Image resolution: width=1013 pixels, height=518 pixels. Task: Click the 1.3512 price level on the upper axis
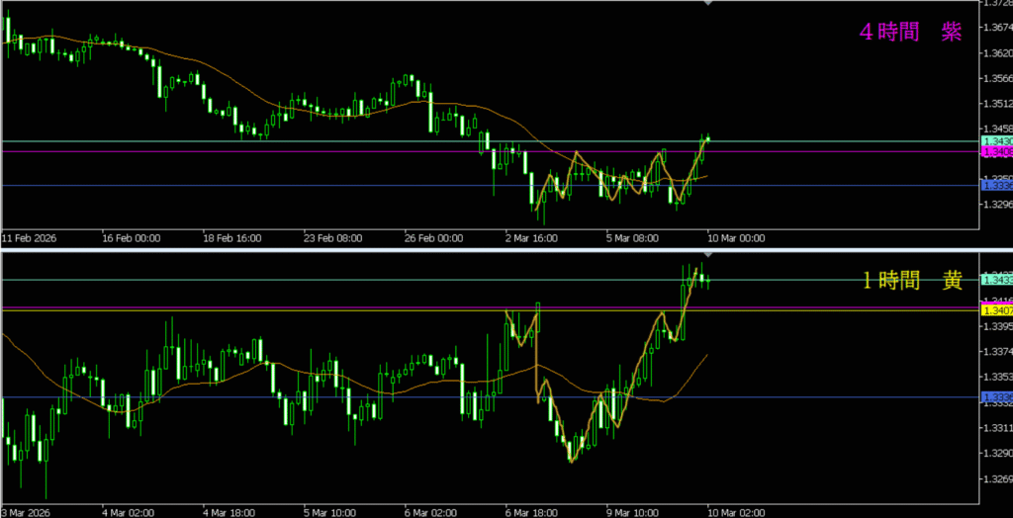[995, 103]
